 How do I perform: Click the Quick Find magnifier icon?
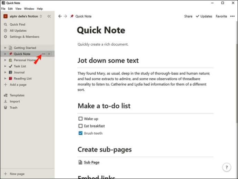pyautogui.click(x=6, y=24)
